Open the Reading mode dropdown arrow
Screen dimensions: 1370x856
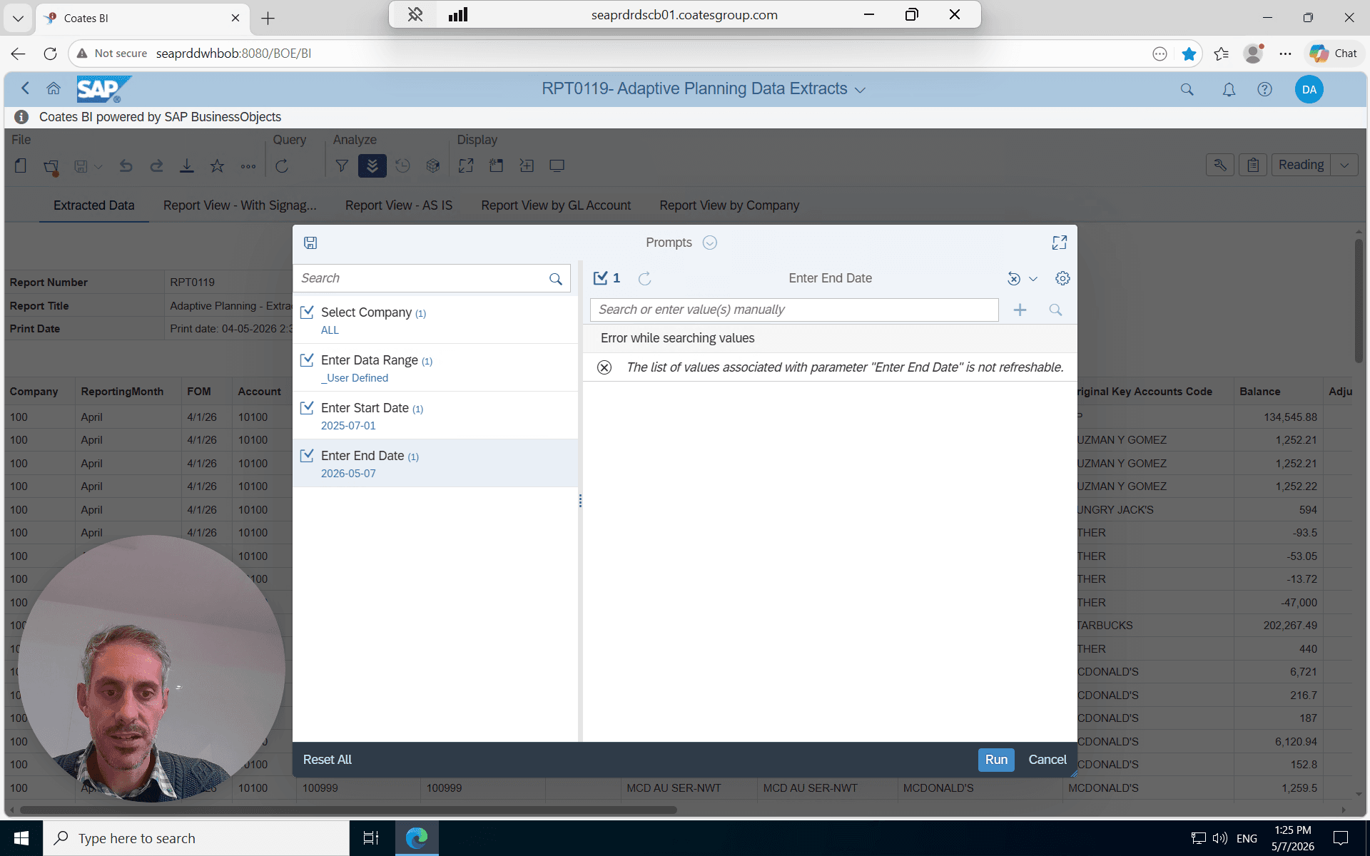point(1344,165)
